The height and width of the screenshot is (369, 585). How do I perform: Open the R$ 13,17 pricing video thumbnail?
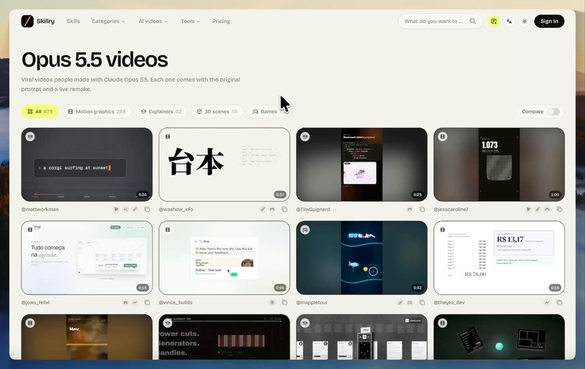point(499,258)
